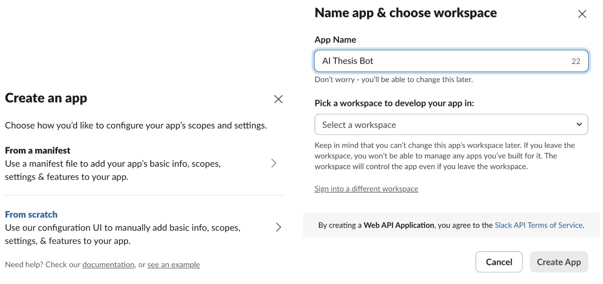The image size is (603, 284).
Task: Open the From scratch option chevron
Action: (279, 227)
